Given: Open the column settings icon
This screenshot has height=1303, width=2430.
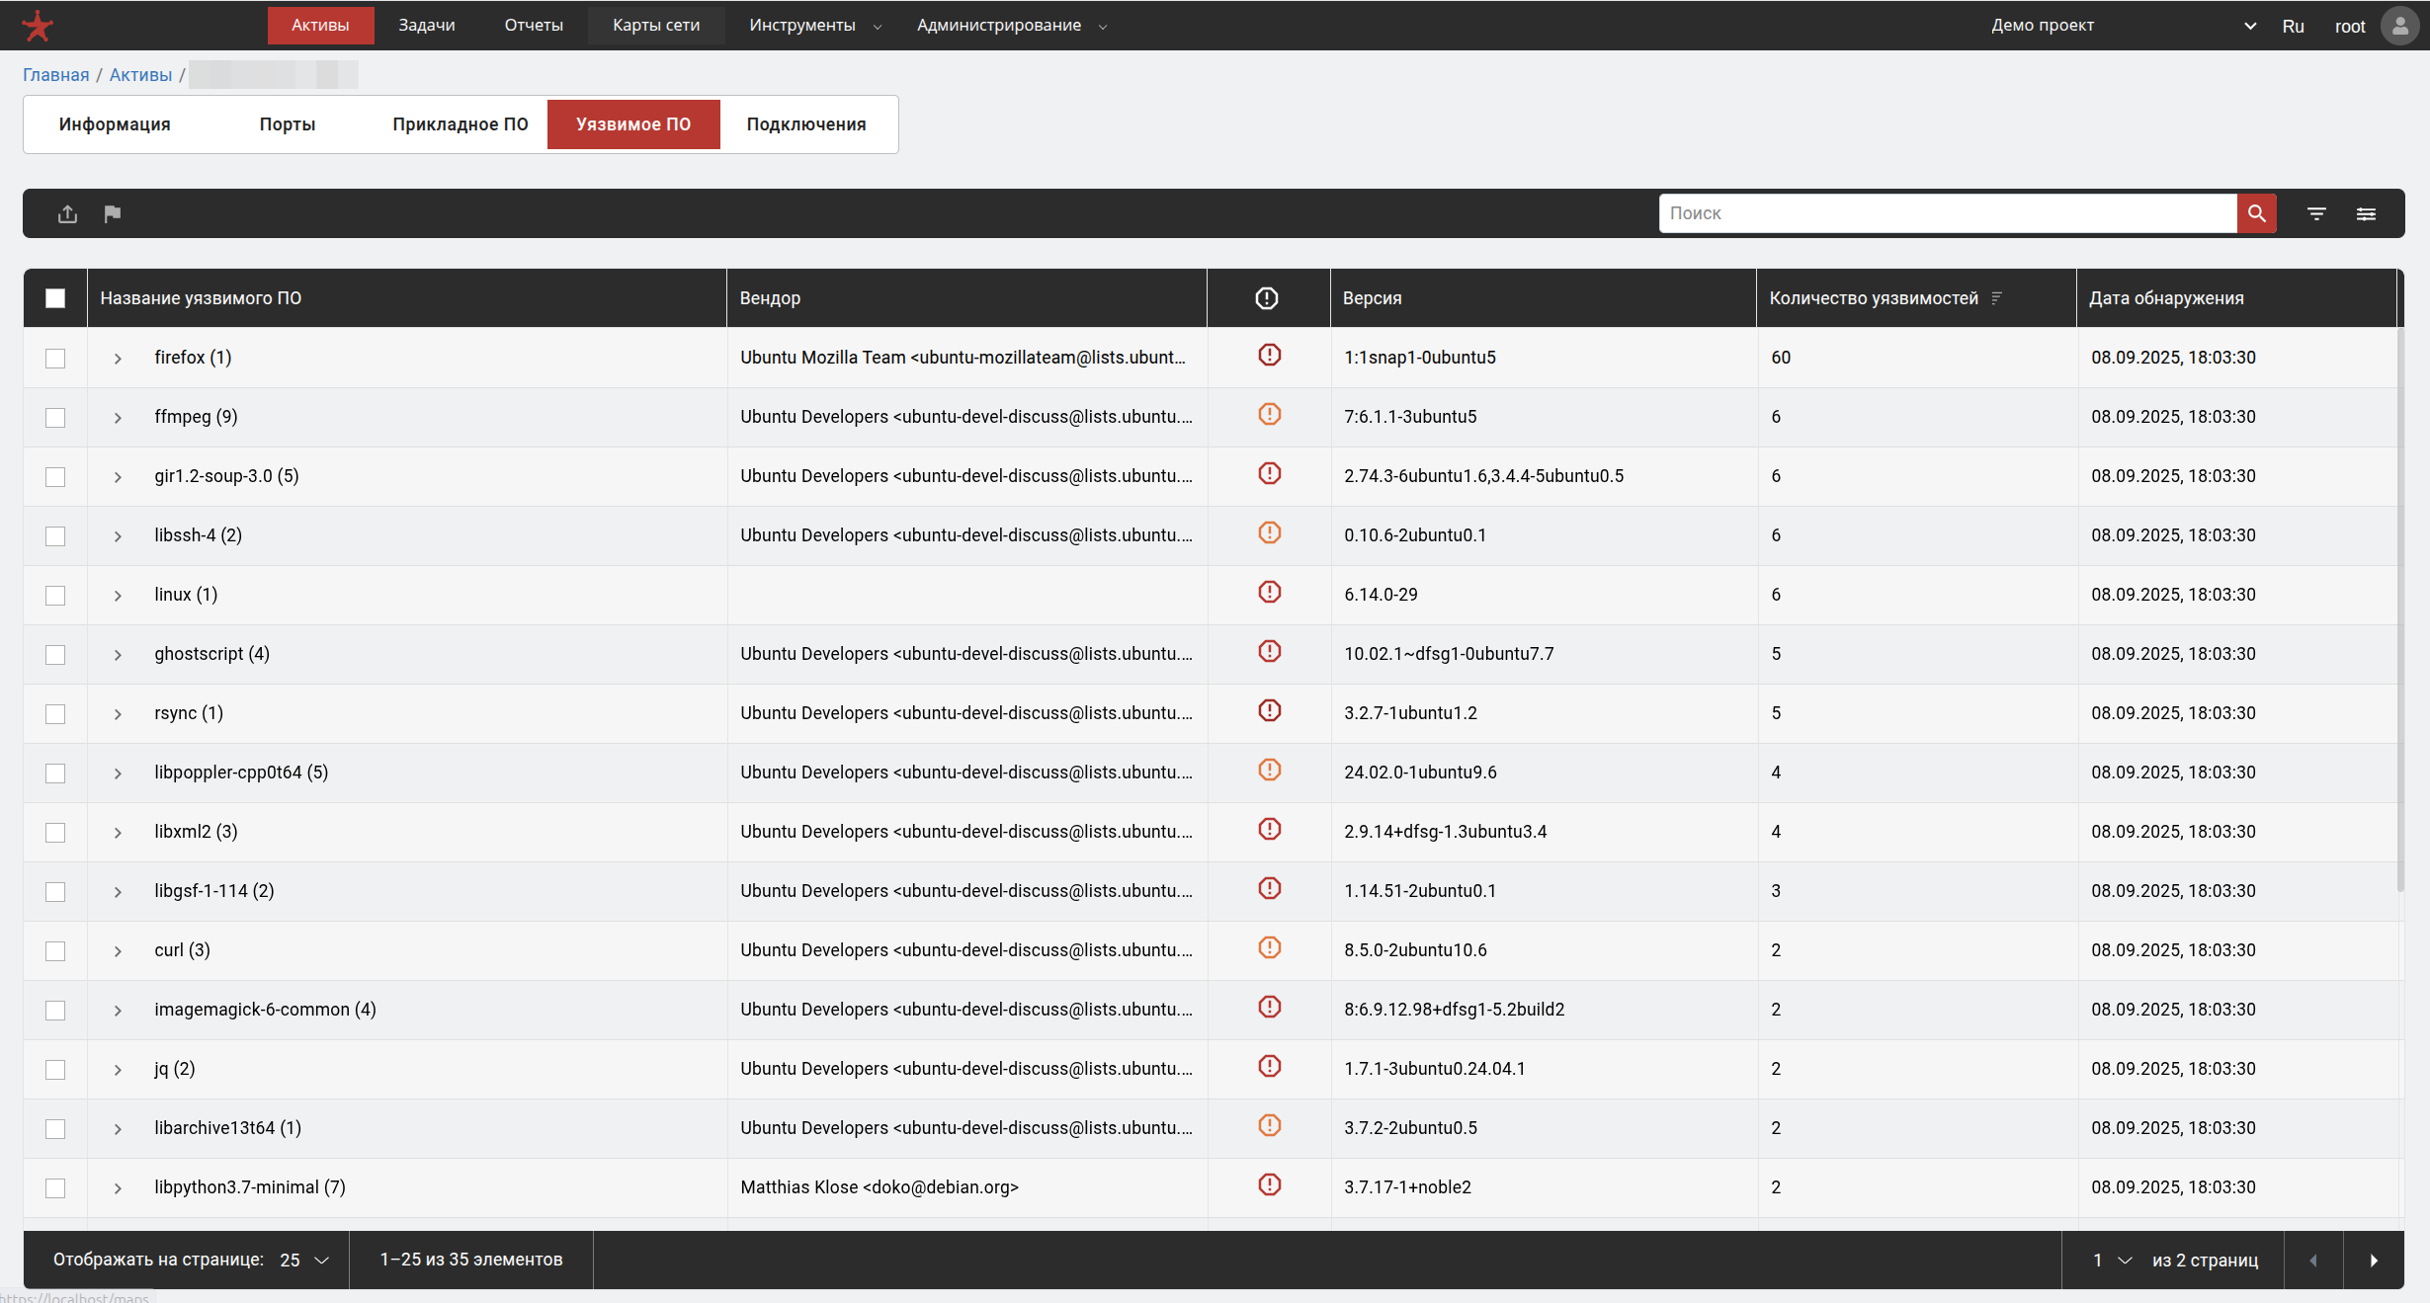Looking at the screenshot, I should tap(2366, 213).
